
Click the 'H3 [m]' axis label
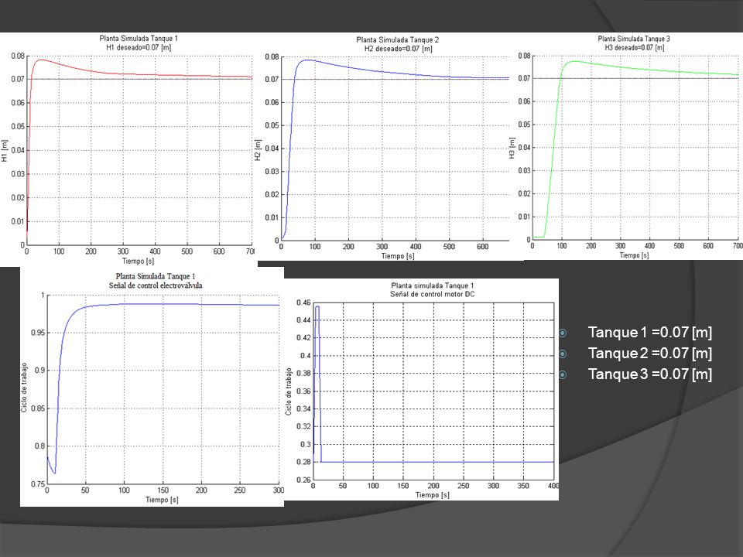(512, 148)
